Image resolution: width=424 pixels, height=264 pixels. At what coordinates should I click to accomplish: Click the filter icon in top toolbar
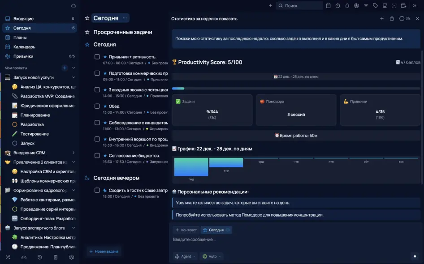pos(366,6)
